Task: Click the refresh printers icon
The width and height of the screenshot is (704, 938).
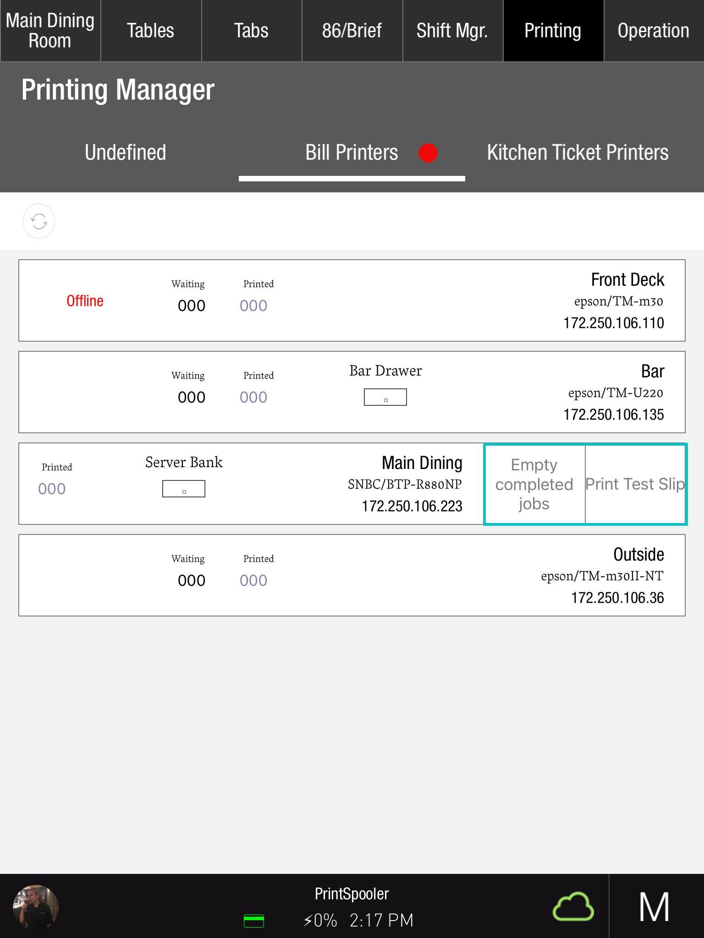Action: (x=39, y=222)
